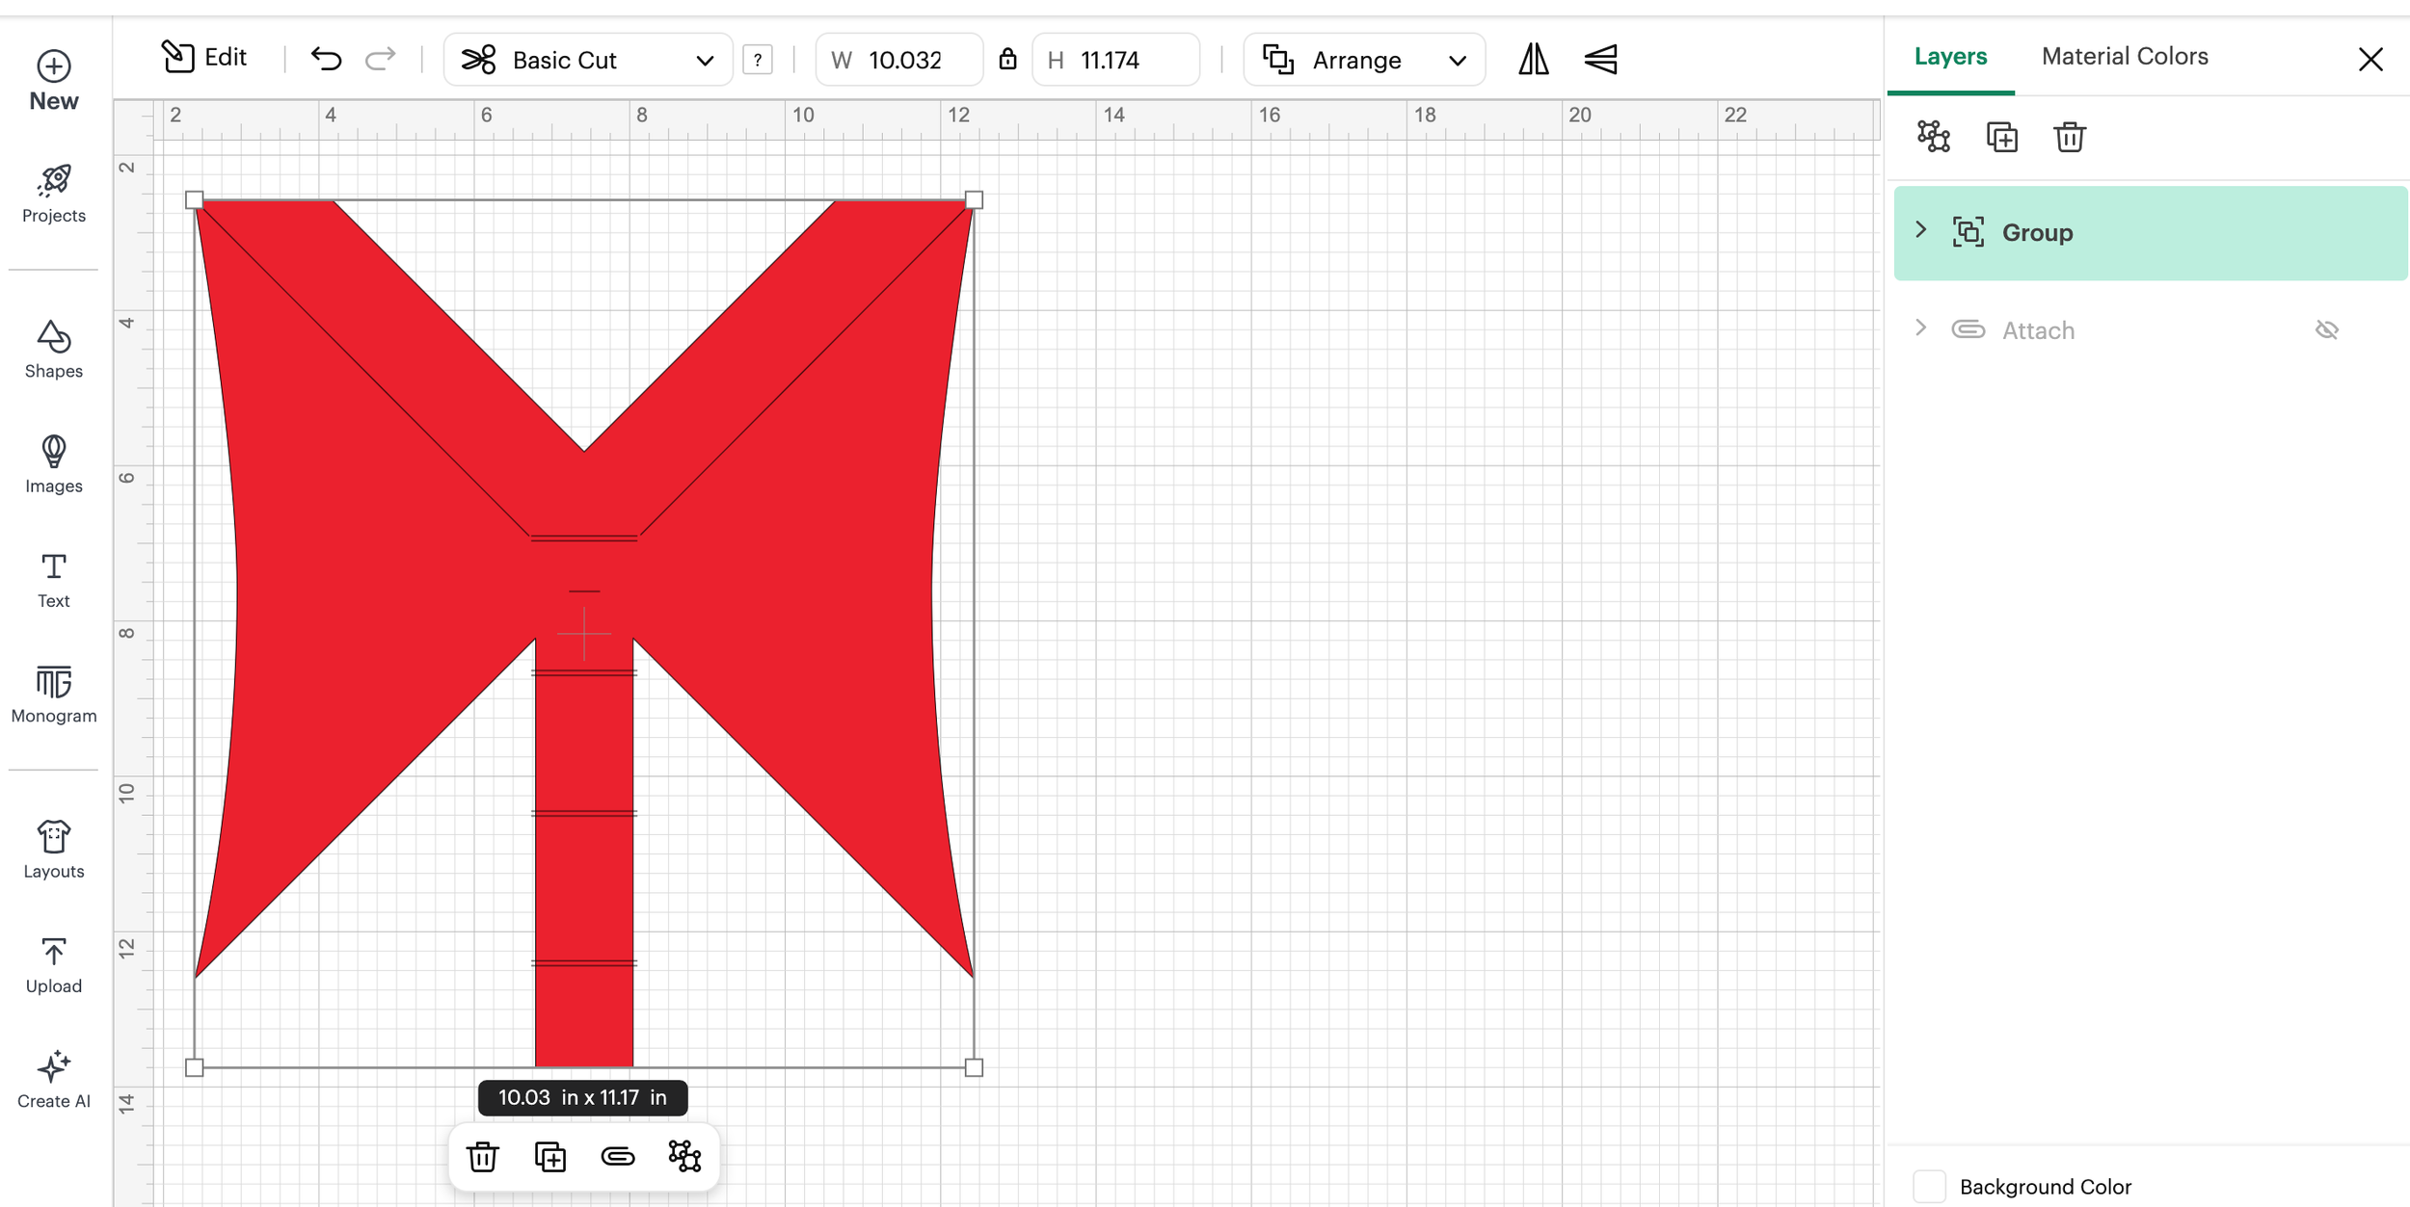The height and width of the screenshot is (1207, 2410).
Task: Open the Basic Cut operation dropdown
Action: pos(588,60)
